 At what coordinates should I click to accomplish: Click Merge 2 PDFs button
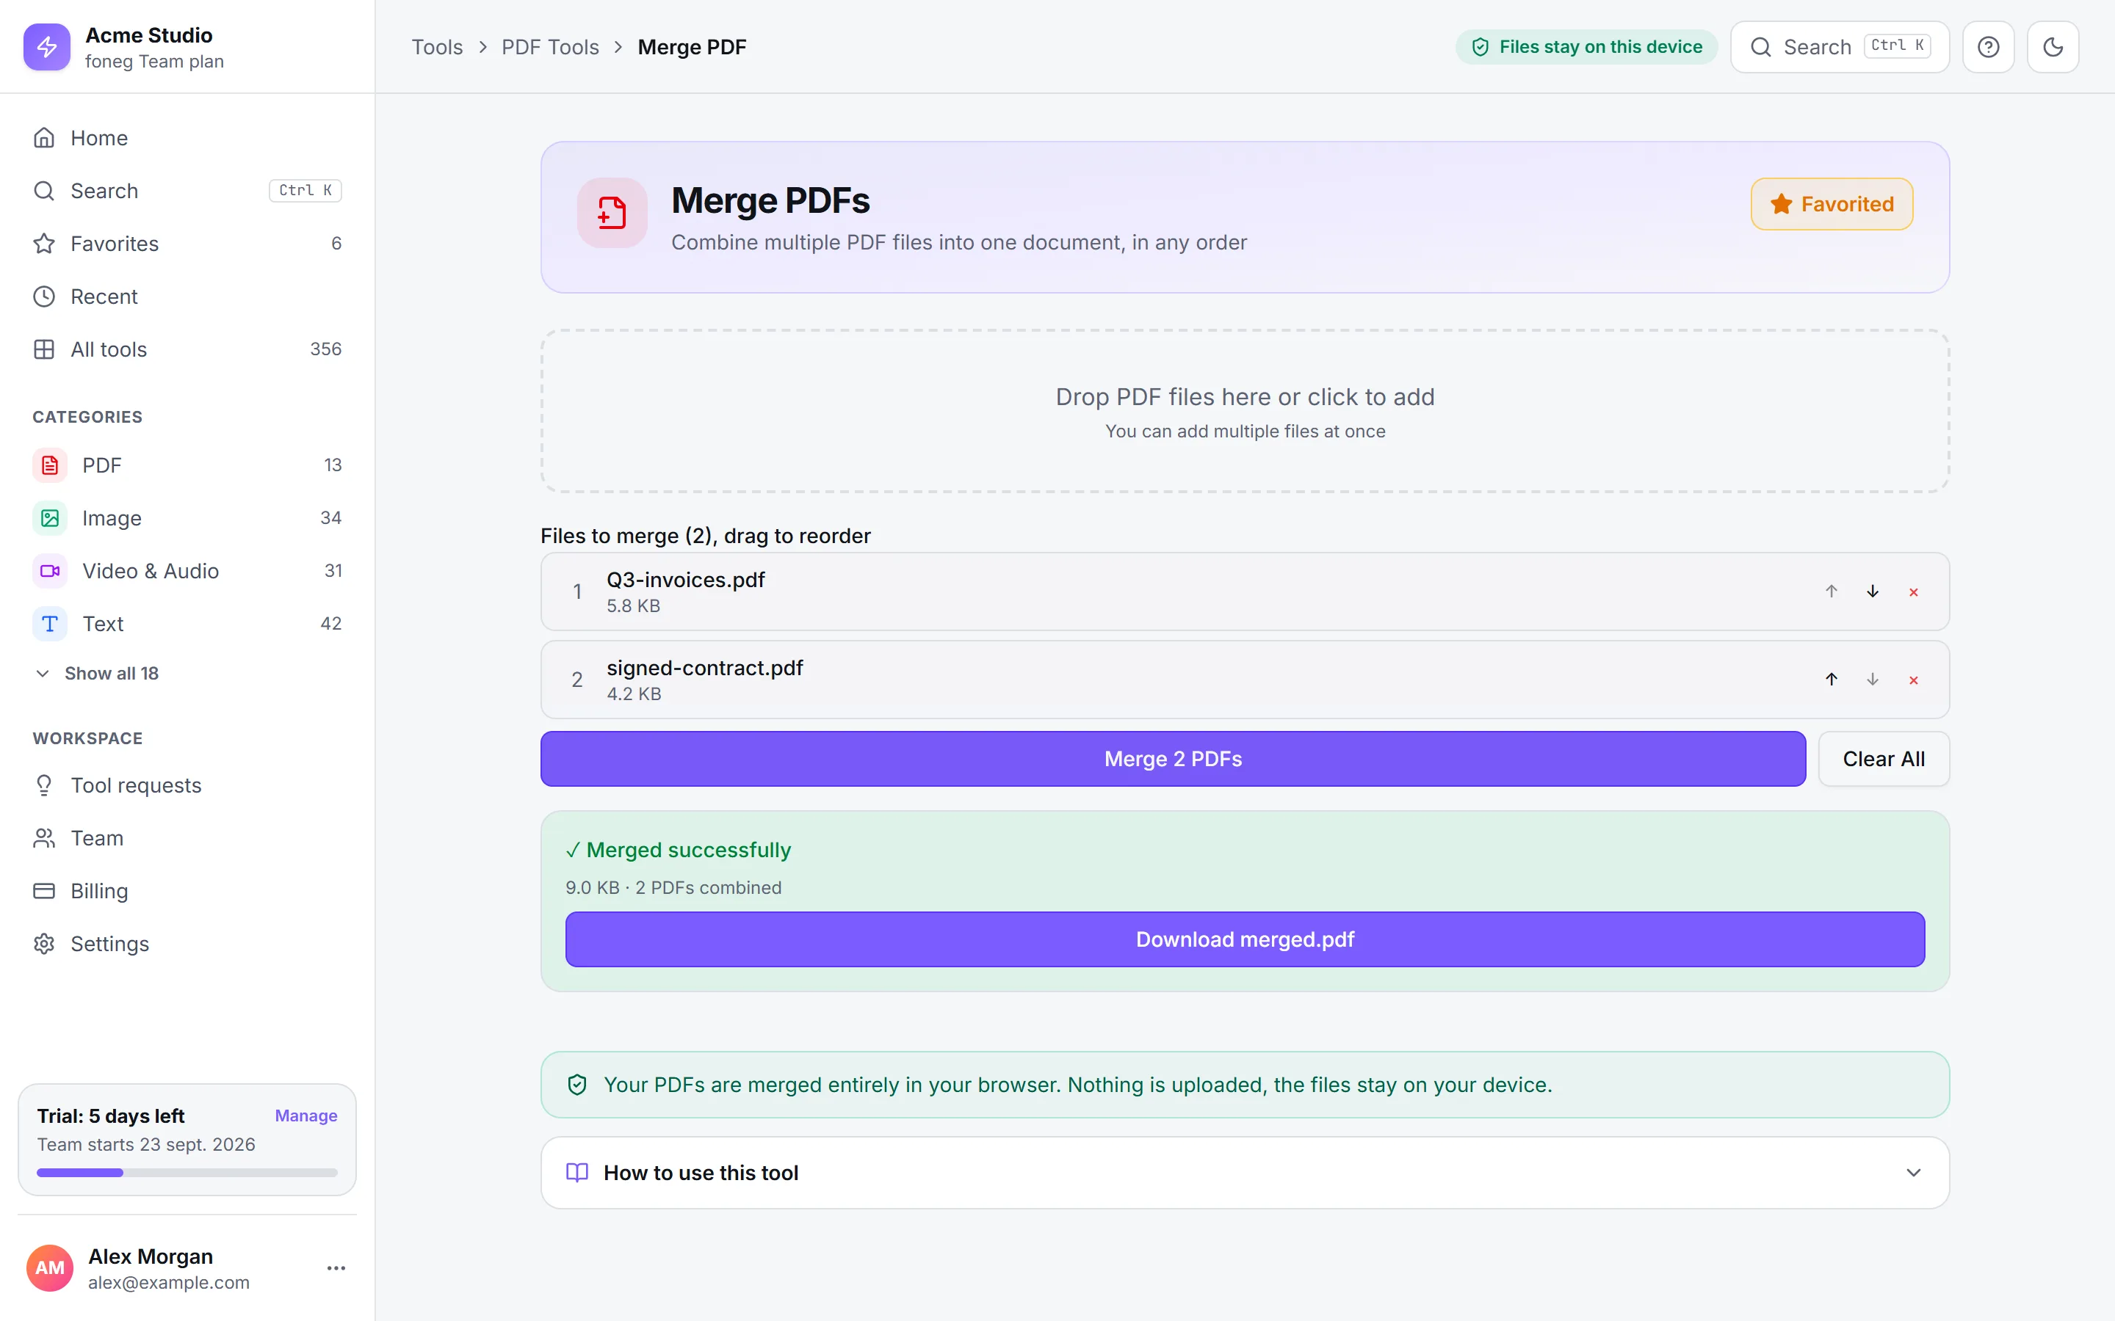point(1173,758)
